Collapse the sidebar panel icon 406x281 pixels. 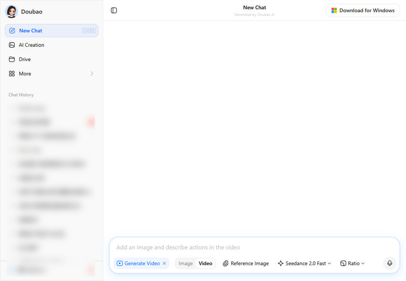pos(114,10)
